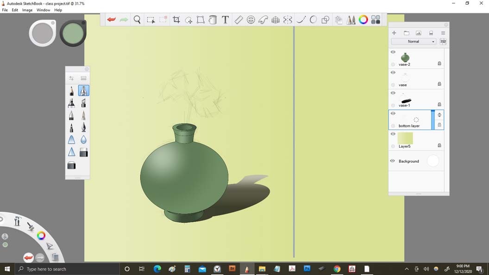Open Microsoft Edge from taskbar
Image resolution: width=489 pixels, height=275 pixels.
click(x=157, y=269)
